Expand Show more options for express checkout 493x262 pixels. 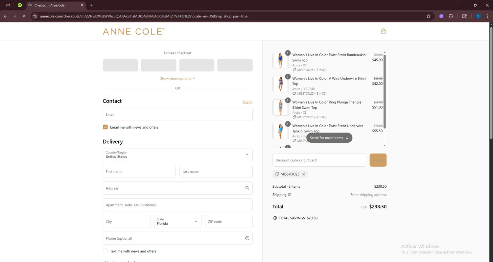click(177, 79)
